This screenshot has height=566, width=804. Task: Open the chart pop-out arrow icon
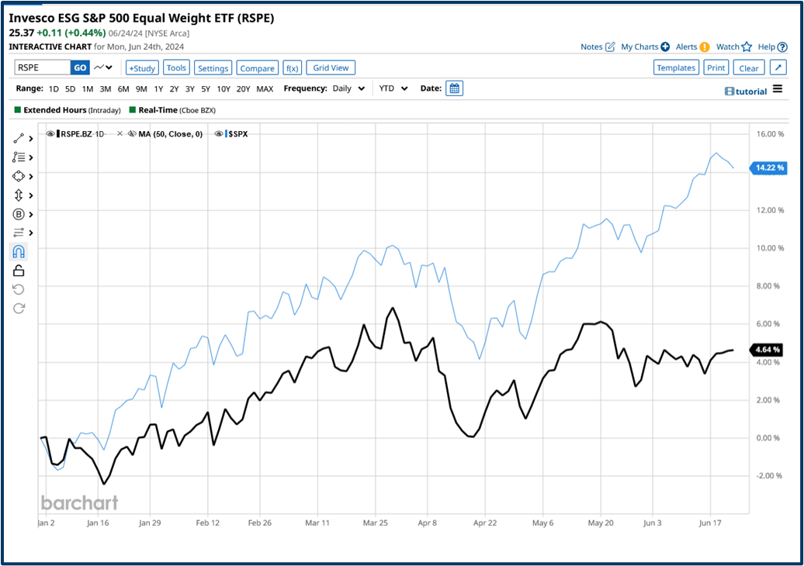(x=778, y=67)
